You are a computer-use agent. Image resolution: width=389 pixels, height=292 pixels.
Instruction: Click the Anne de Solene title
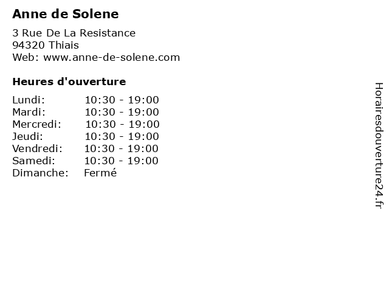coord(66,14)
